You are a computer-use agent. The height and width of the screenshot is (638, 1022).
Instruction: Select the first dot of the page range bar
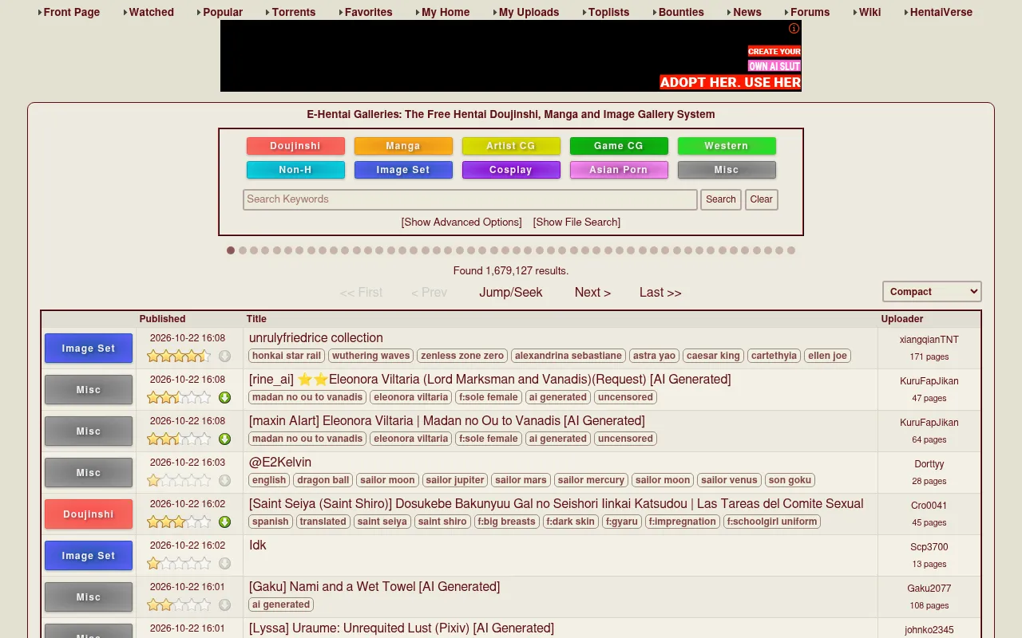click(x=231, y=250)
